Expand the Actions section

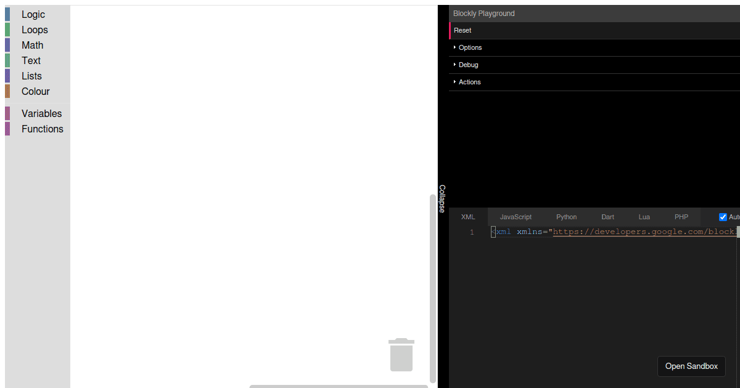469,82
